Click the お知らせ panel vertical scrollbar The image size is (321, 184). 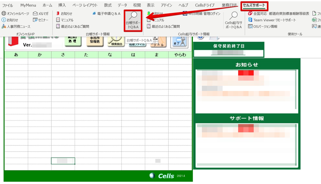pyautogui.click(x=296, y=89)
